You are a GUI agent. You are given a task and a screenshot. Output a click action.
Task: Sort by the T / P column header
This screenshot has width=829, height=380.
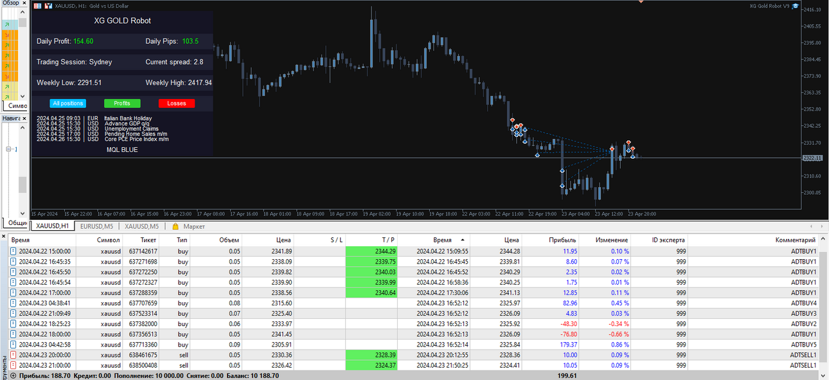pos(371,240)
